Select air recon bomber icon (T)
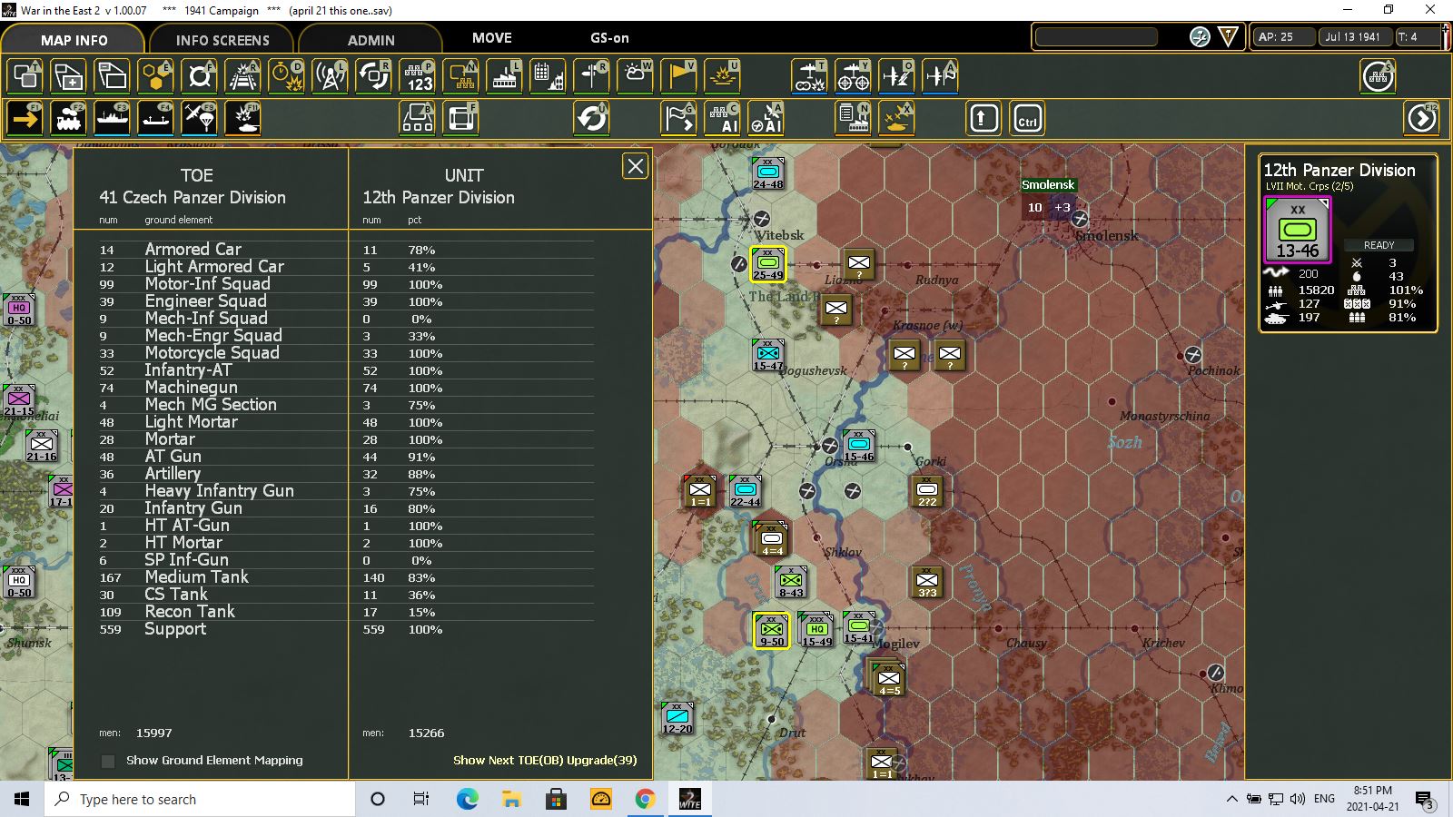1453x817 pixels. coord(809,76)
